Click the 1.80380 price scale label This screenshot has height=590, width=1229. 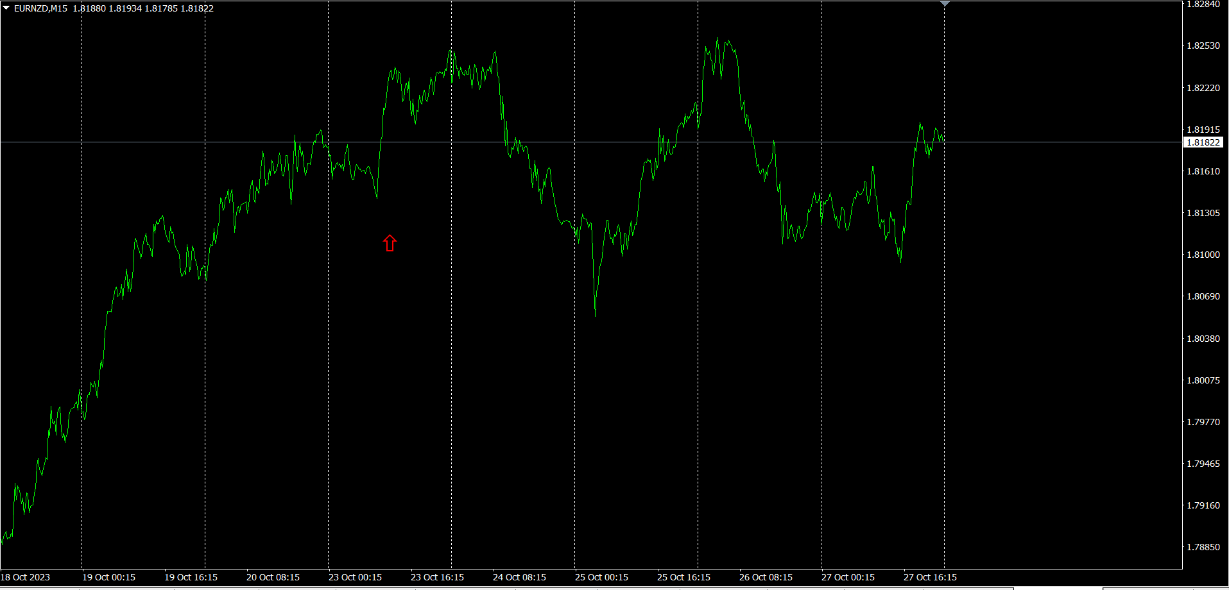1203,339
